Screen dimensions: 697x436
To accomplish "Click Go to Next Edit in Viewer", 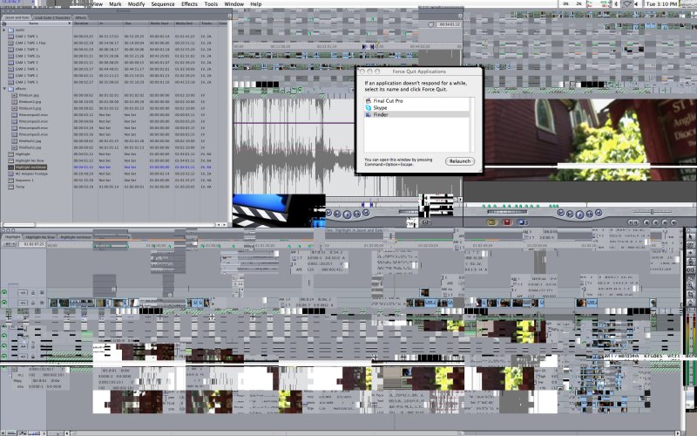I will tap(366, 213).
